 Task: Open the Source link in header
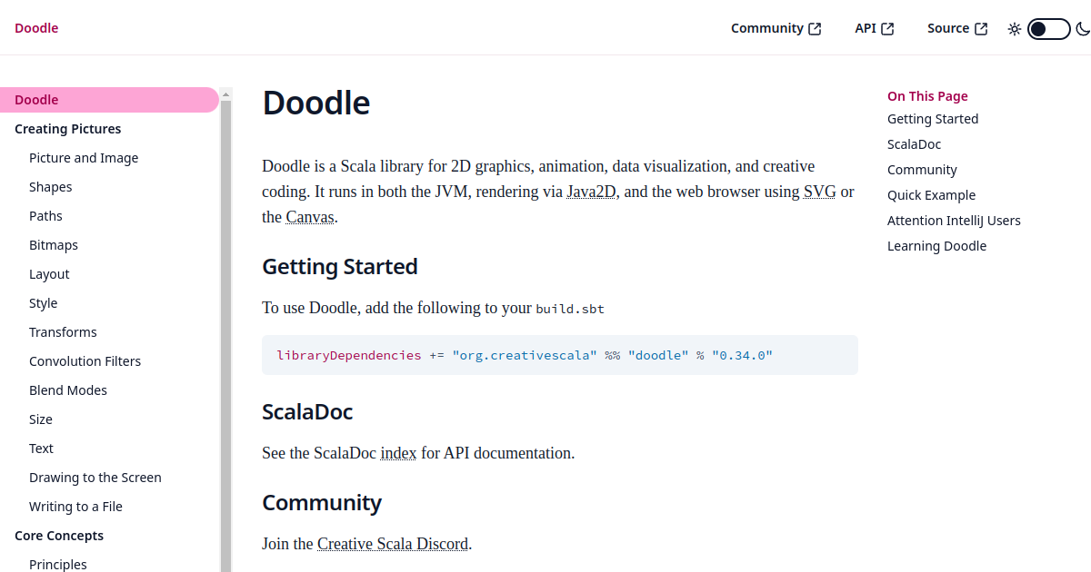coord(957,28)
